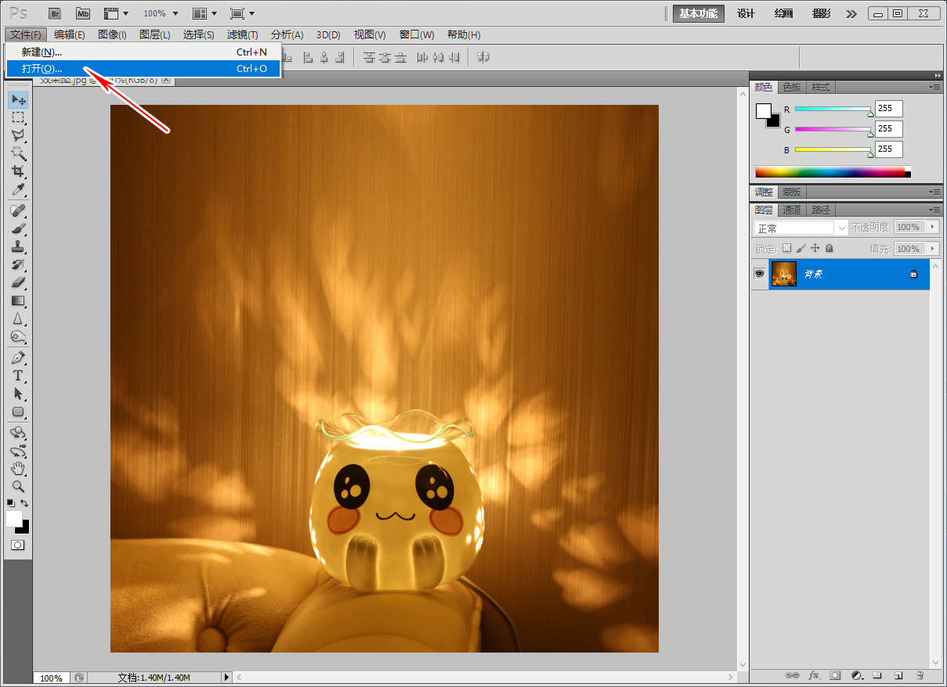
Task: Select the Gradient tool
Action: tap(19, 300)
